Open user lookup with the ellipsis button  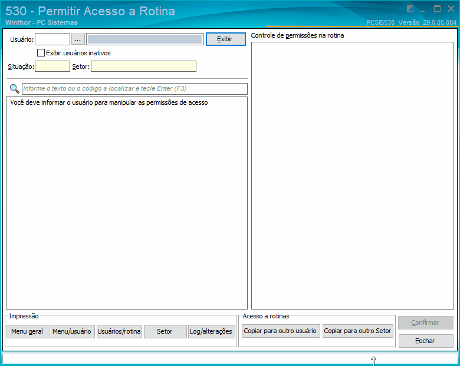[x=78, y=39]
